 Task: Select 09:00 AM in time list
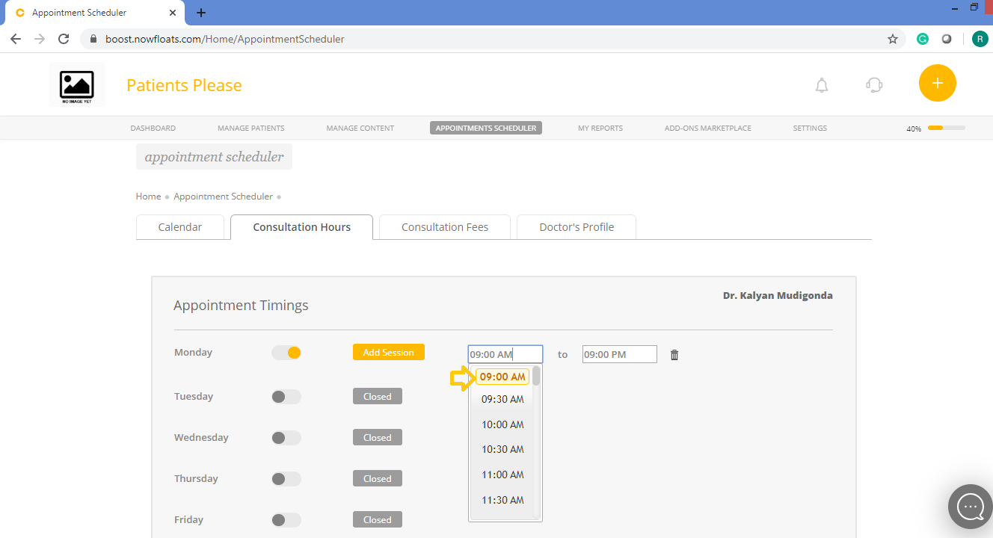click(502, 377)
